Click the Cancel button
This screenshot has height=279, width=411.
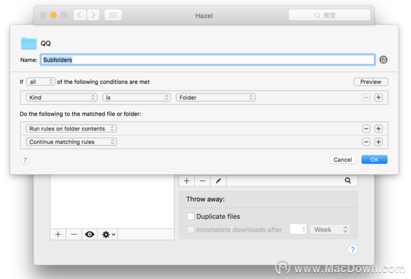pos(343,160)
